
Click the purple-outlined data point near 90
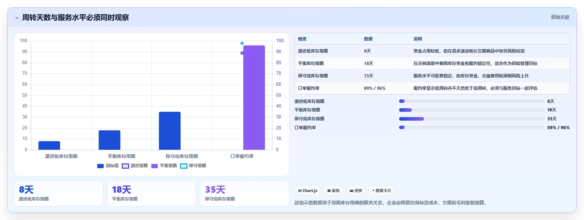point(242,53)
